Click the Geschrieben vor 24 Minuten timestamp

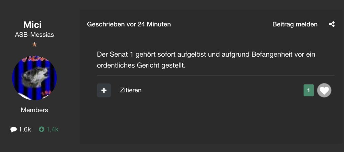coord(129,24)
